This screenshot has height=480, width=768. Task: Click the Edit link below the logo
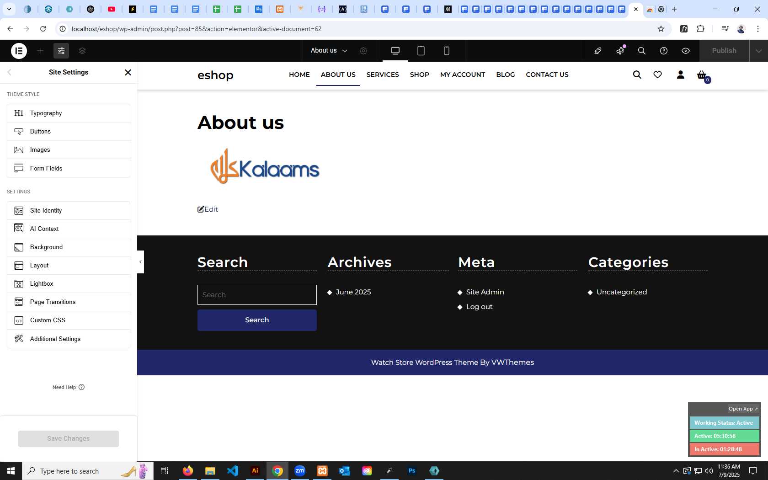[x=208, y=209]
